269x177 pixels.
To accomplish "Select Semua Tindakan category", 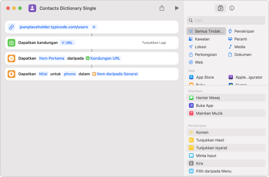I will pyautogui.click(x=206, y=31).
